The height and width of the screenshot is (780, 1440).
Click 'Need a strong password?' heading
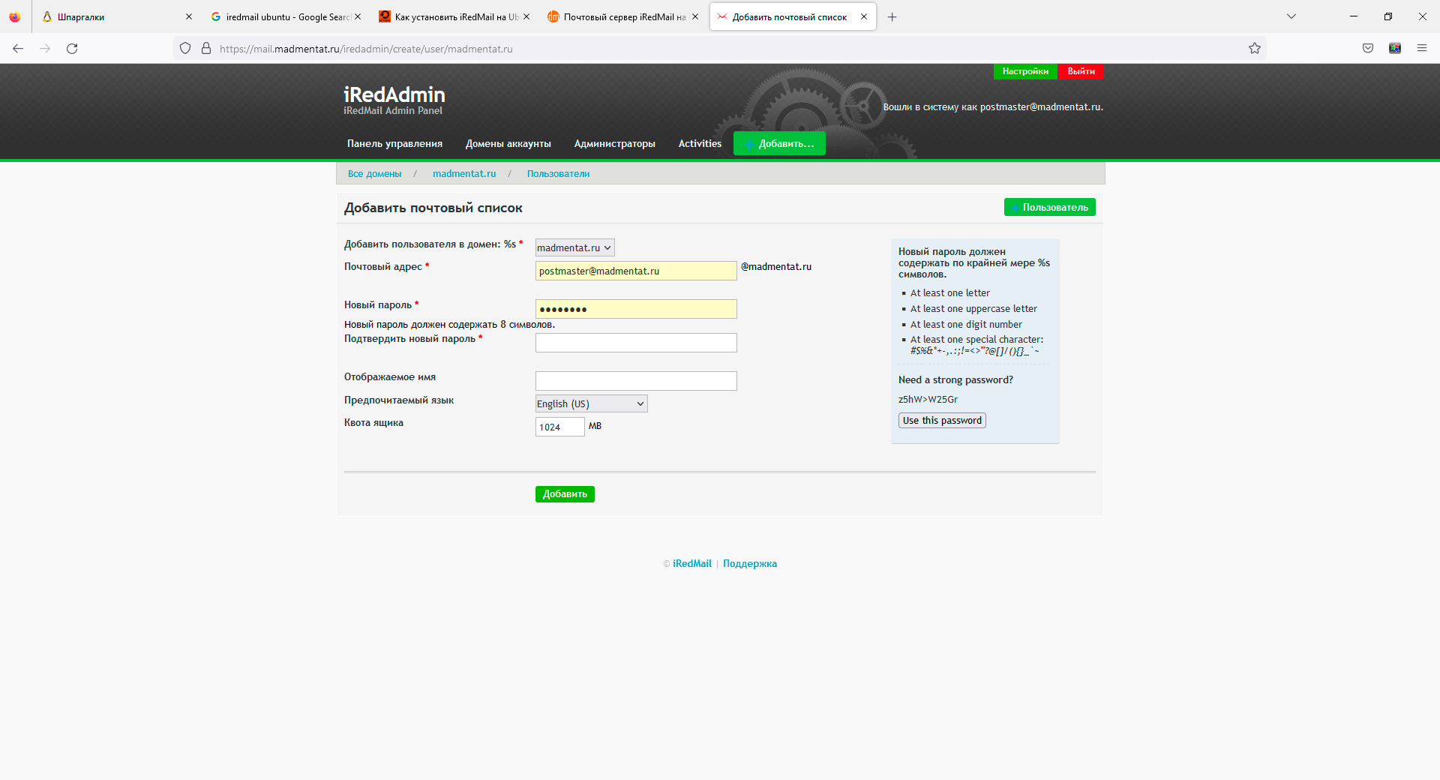coord(955,380)
